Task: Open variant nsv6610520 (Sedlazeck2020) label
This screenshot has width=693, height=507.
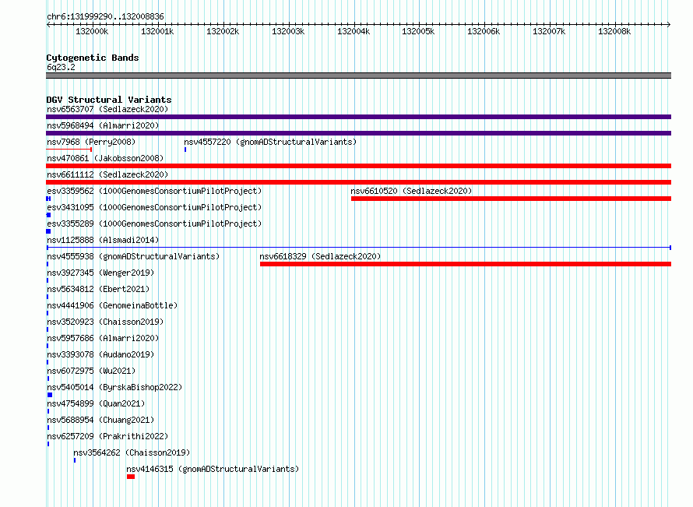Action: [411, 191]
